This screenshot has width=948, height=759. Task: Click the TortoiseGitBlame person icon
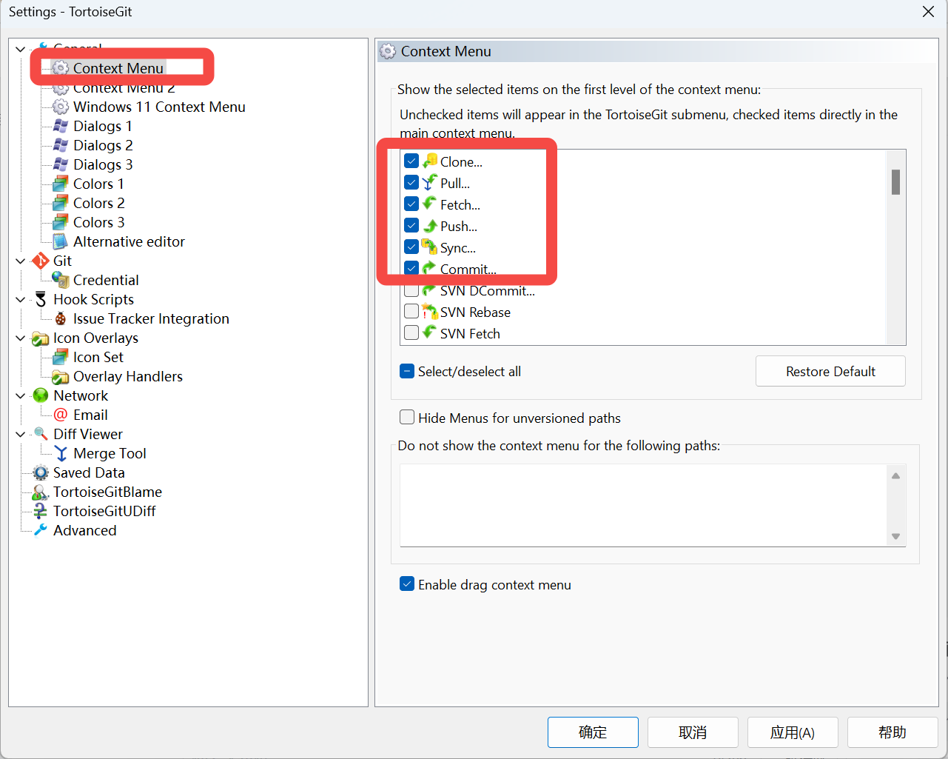click(x=41, y=492)
